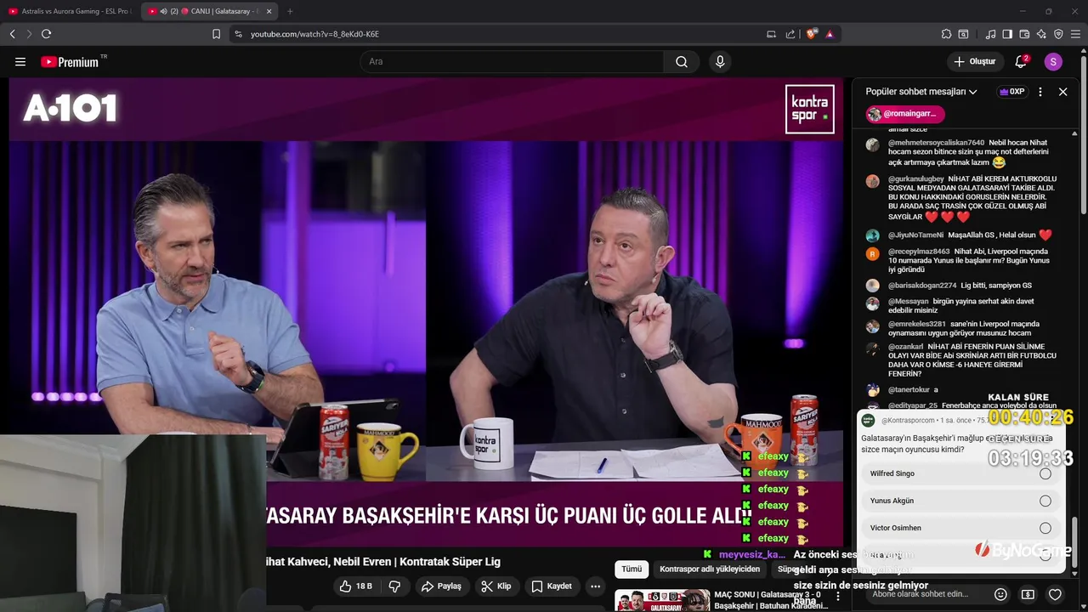This screenshot has height=612, width=1088.
Task: Open the Brave Wallet icon
Action: tap(1024, 34)
